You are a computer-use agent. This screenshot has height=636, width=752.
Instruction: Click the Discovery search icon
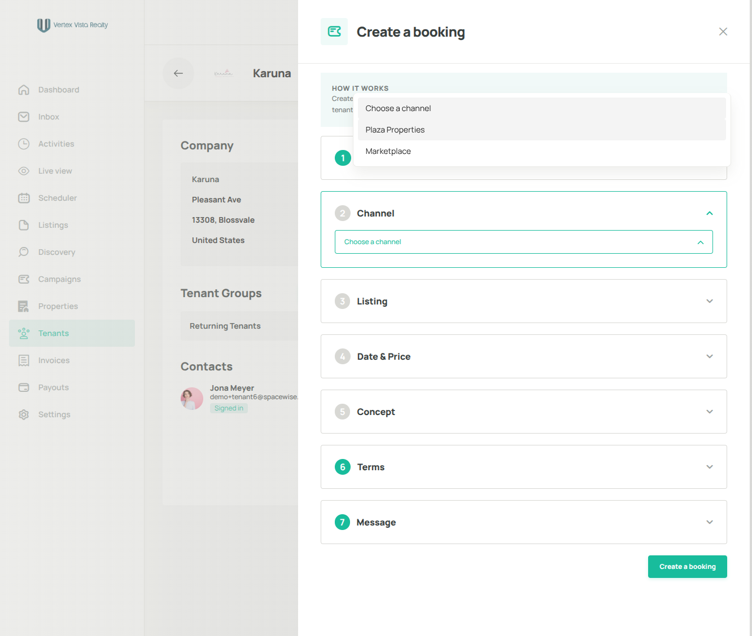[24, 252]
